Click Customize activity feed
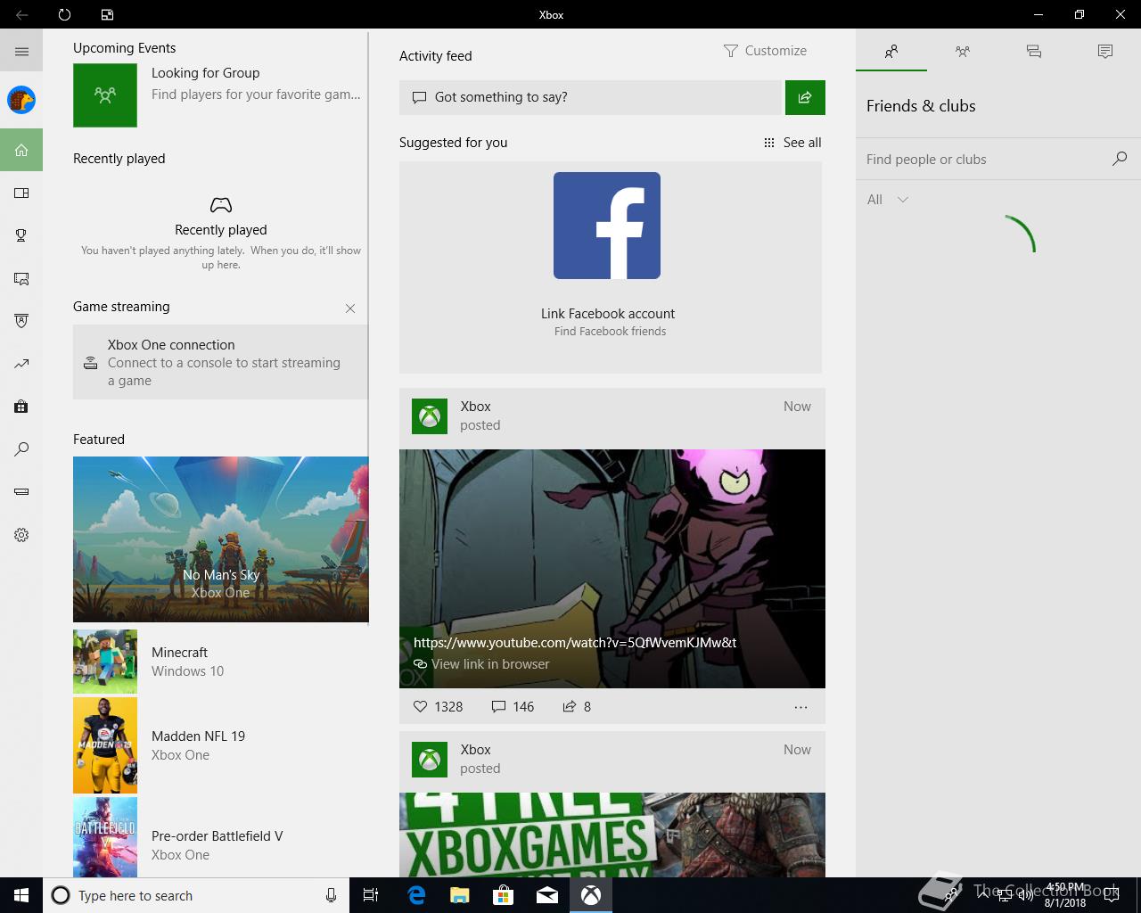1141x913 pixels. [766, 51]
